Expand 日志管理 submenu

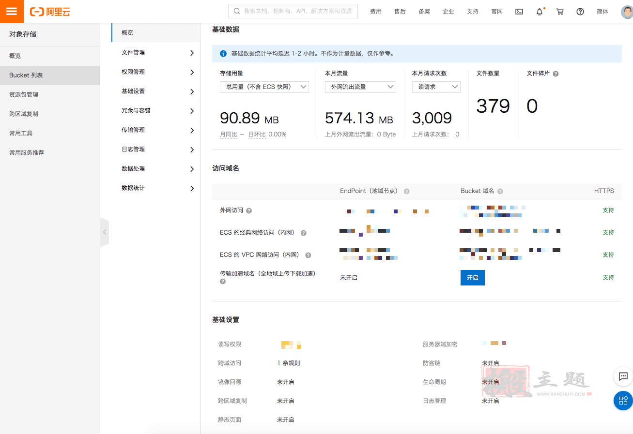pos(156,149)
